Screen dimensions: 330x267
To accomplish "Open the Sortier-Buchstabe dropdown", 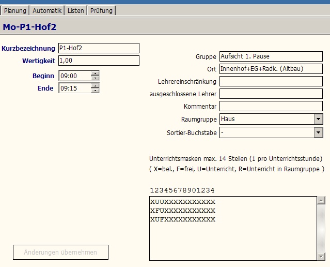I will pyautogui.click(x=318, y=132).
